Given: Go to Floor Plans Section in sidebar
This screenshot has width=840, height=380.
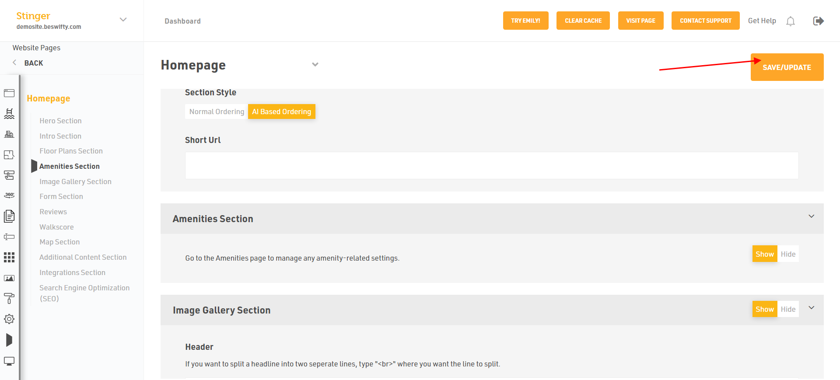Looking at the screenshot, I should tap(71, 151).
